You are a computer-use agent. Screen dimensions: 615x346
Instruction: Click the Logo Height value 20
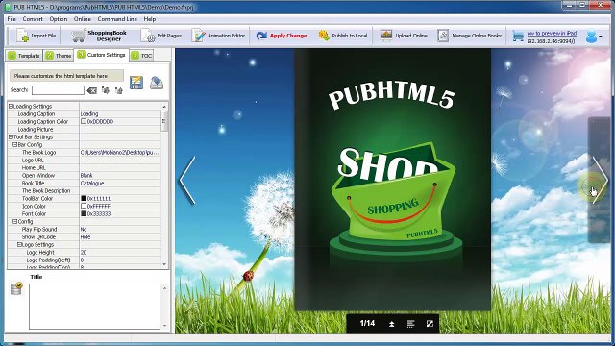tap(84, 252)
